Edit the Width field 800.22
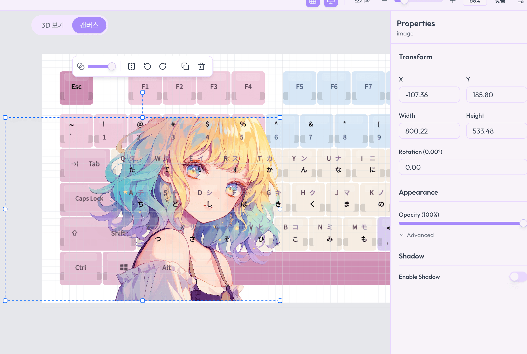This screenshot has width=527, height=354. coord(429,131)
